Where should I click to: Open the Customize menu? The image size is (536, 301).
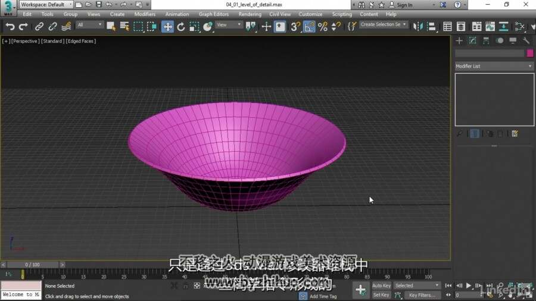point(310,14)
